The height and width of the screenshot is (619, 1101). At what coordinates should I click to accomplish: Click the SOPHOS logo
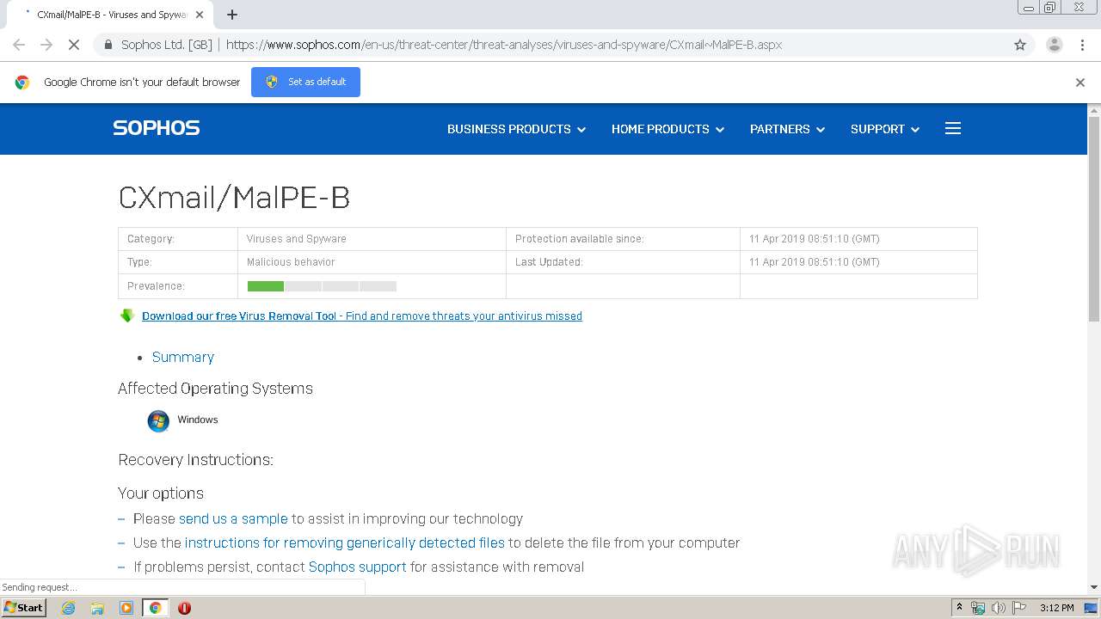pos(157,128)
